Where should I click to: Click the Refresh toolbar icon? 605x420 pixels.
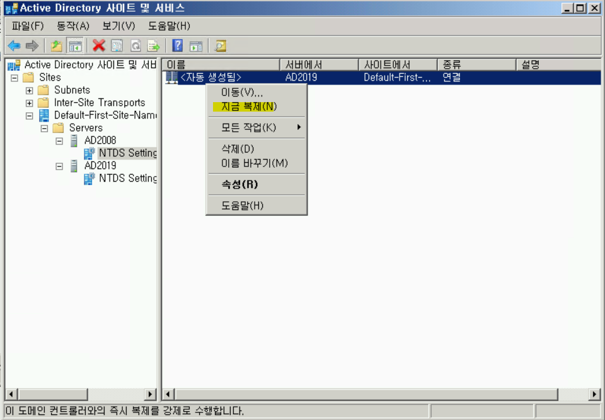click(135, 46)
